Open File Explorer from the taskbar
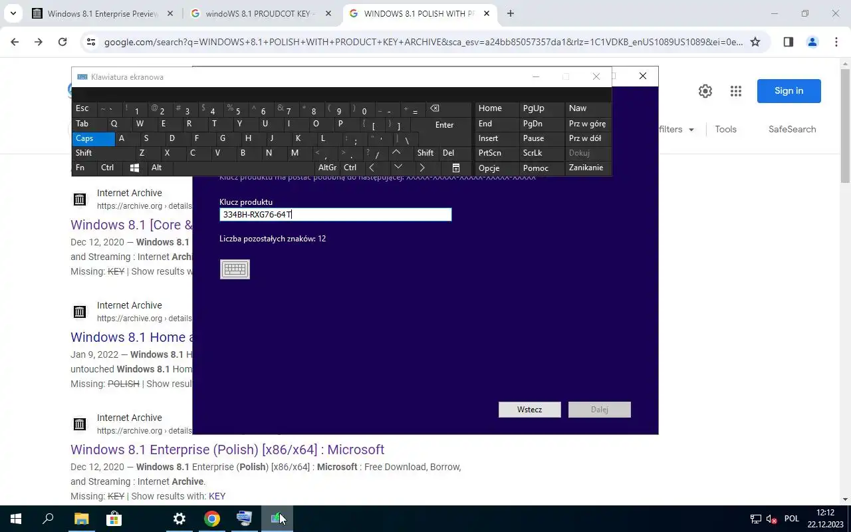 pos(81,519)
